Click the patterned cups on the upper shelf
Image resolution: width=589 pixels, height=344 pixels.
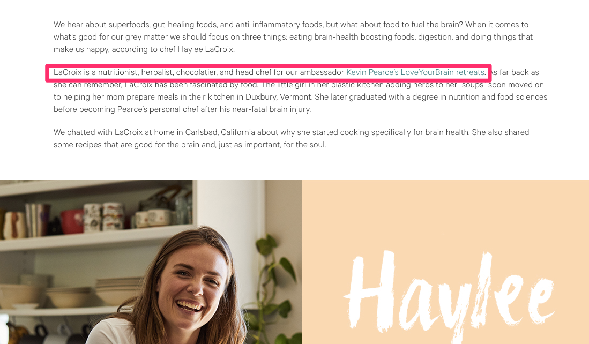(103, 216)
